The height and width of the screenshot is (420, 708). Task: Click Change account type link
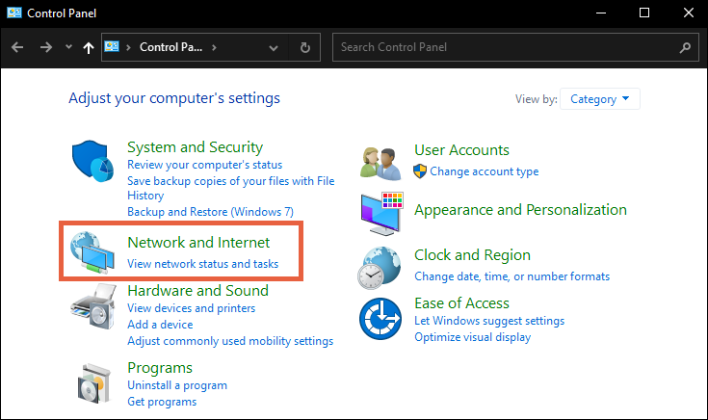coord(484,171)
